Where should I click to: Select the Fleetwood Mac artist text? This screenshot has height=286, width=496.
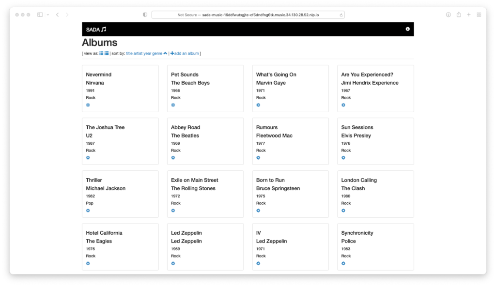tap(274, 135)
